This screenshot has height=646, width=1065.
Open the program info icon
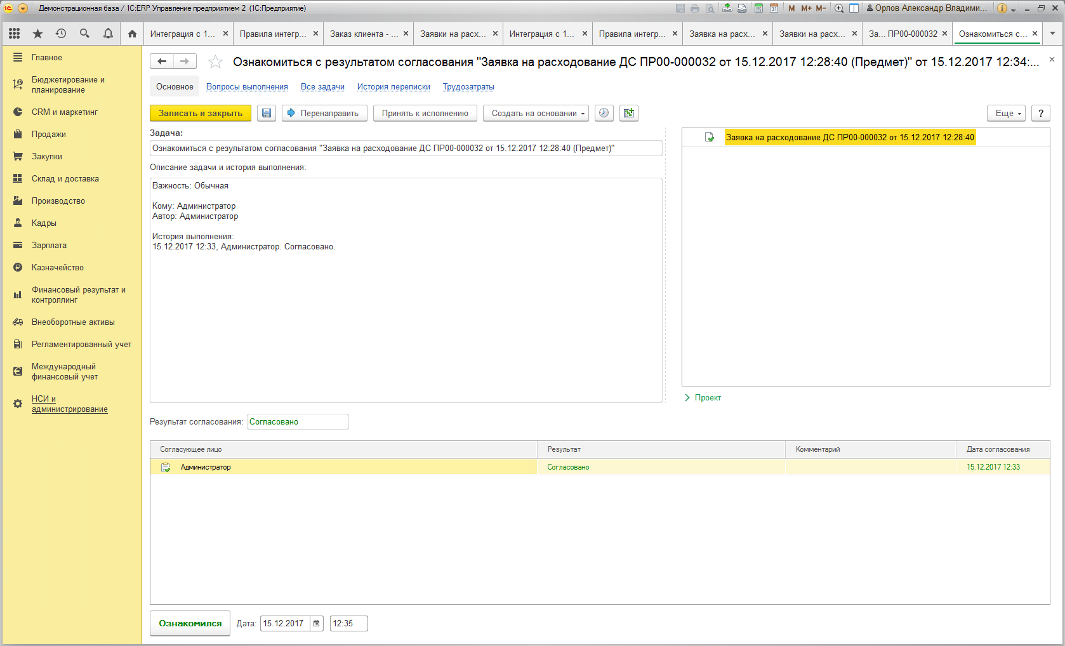click(1002, 8)
